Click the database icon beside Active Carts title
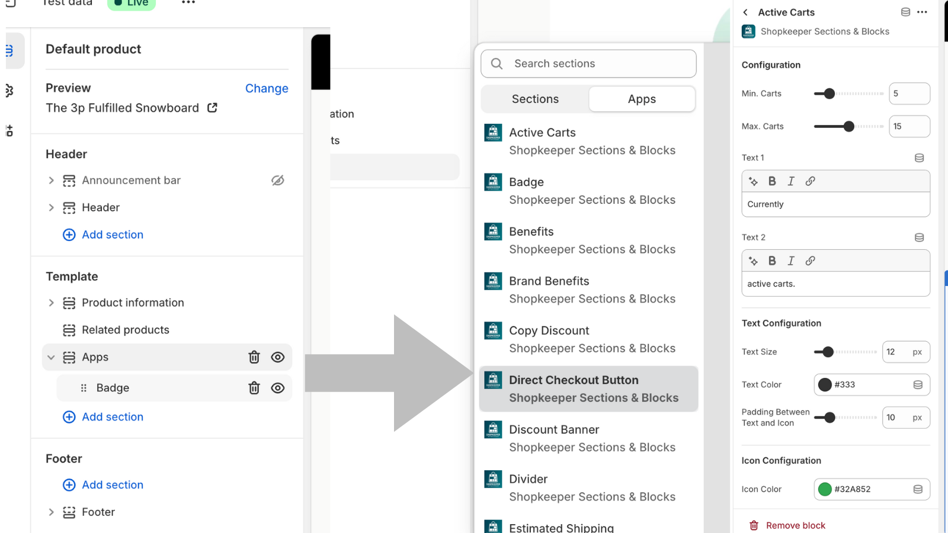This screenshot has height=533, width=948. pyautogui.click(x=905, y=12)
